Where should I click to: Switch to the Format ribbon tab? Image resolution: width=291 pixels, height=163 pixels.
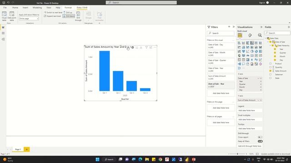(x=68, y=8)
